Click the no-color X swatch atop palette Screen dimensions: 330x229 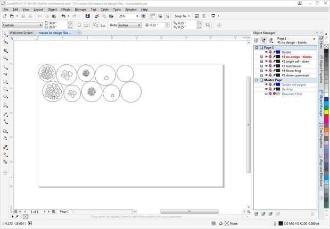coord(326,46)
